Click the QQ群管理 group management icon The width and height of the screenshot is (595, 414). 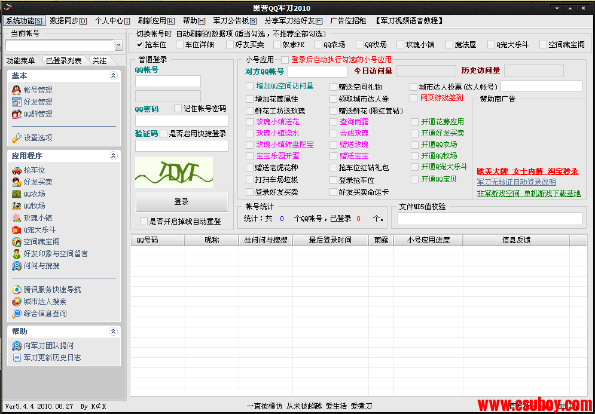17,114
